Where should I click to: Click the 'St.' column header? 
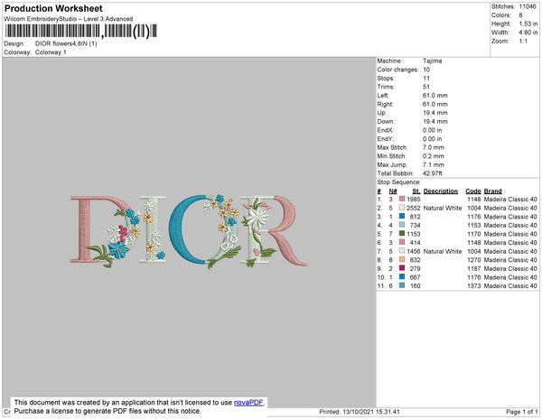coord(416,191)
